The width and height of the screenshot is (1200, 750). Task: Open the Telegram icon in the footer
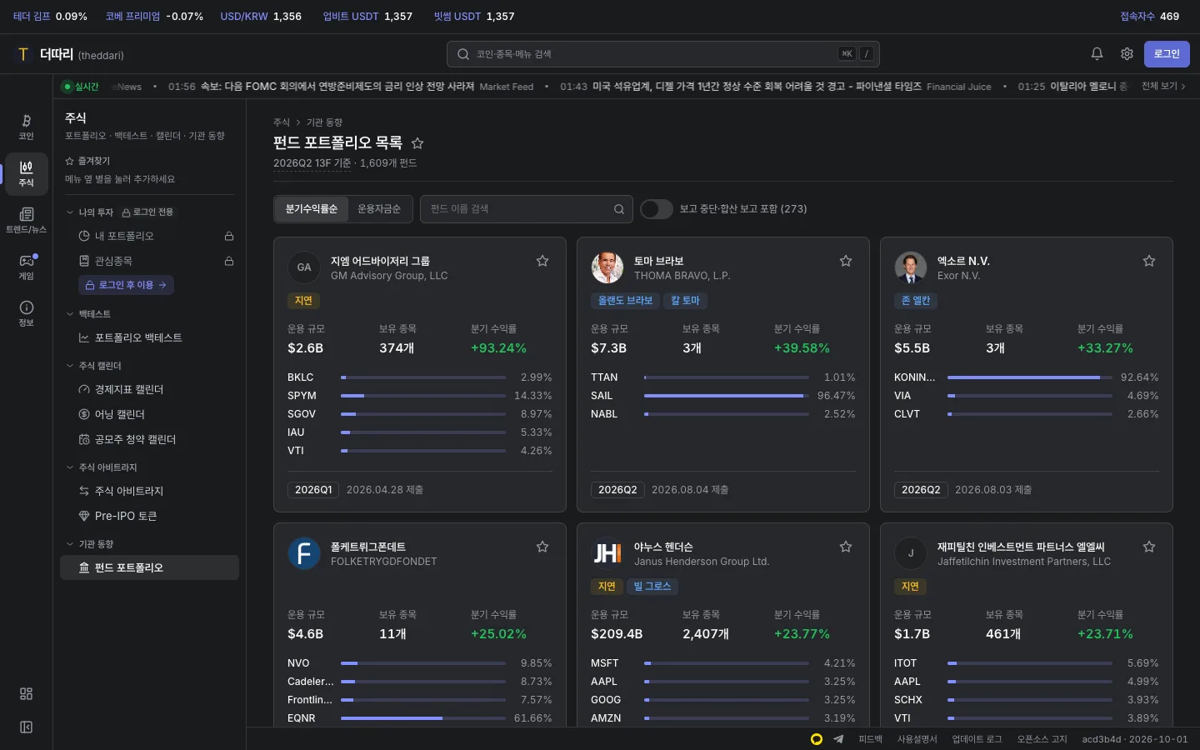coord(838,739)
